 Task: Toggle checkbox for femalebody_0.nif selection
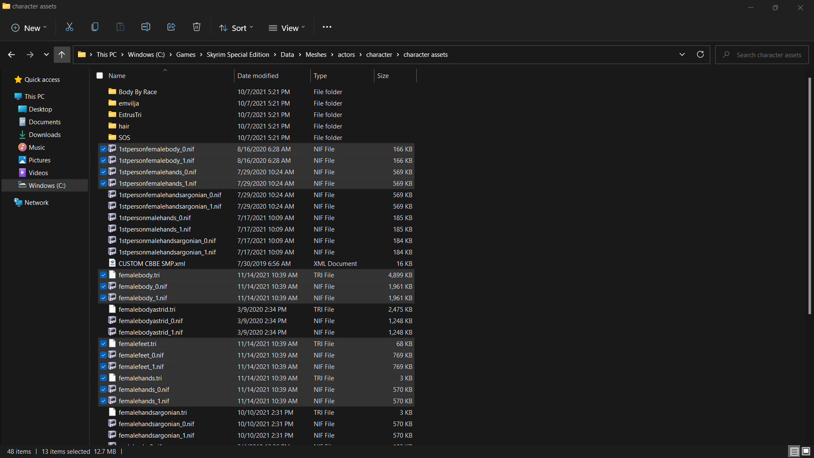103,286
